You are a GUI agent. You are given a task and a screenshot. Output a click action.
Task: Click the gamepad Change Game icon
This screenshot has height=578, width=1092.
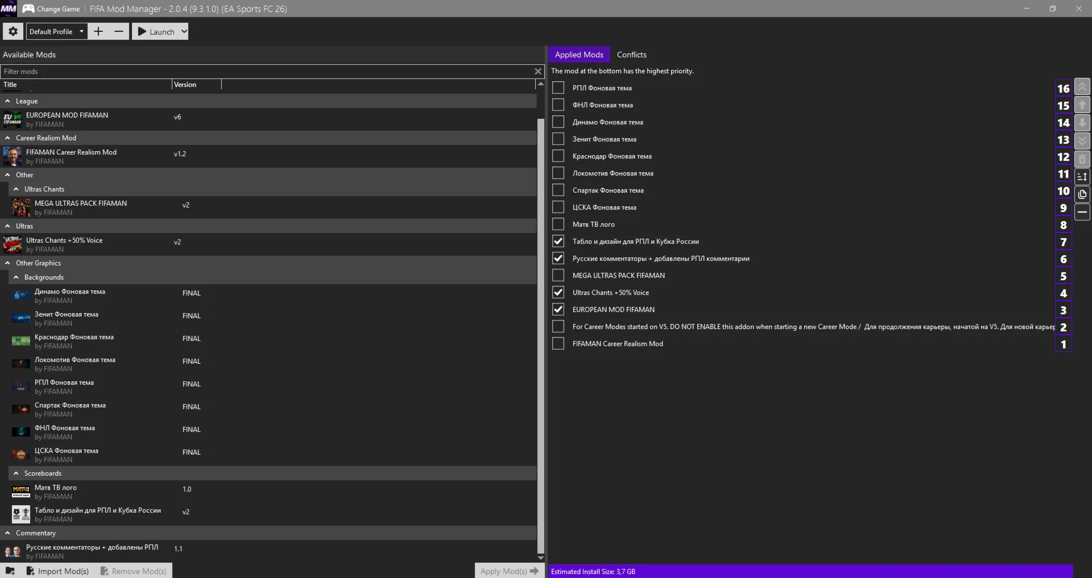pyautogui.click(x=28, y=9)
